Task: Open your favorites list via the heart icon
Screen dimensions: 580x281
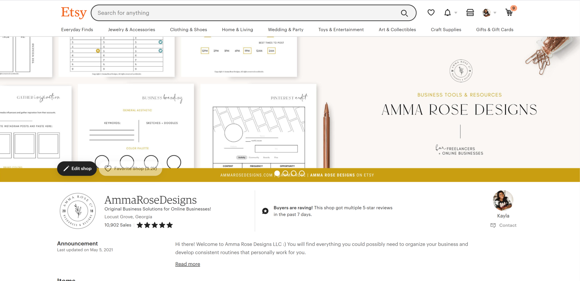Action: pos(431,13)
